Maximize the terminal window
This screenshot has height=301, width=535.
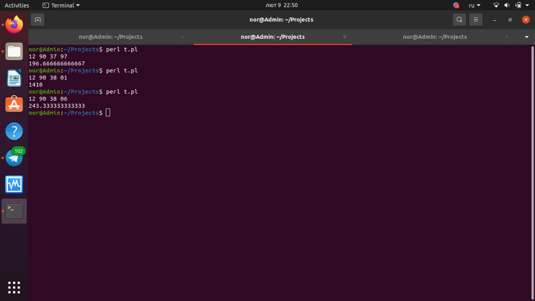(x=510, y=20)
